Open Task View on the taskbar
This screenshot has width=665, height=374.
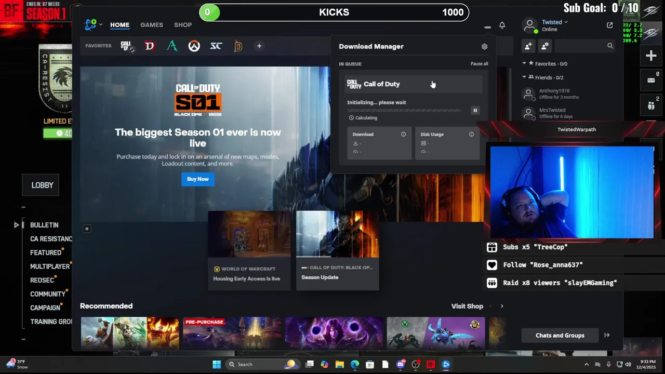(x=310, y=365)
